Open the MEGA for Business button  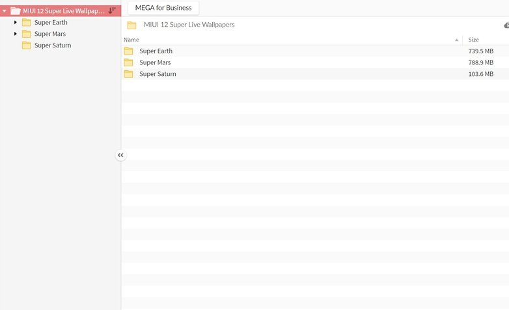click(x=163, y=8)
